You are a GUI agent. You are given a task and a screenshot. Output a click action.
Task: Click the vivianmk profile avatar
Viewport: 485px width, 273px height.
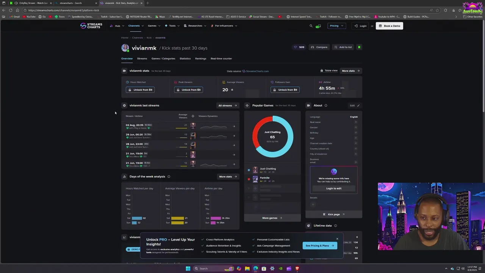(125, 48)
